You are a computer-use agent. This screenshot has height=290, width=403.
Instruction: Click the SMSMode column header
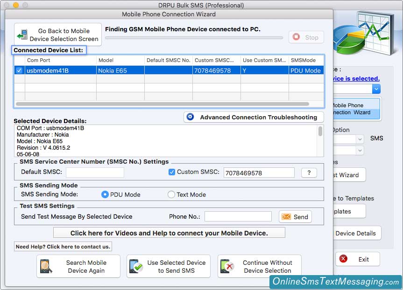pyautogui.click(x=306, y=60)
